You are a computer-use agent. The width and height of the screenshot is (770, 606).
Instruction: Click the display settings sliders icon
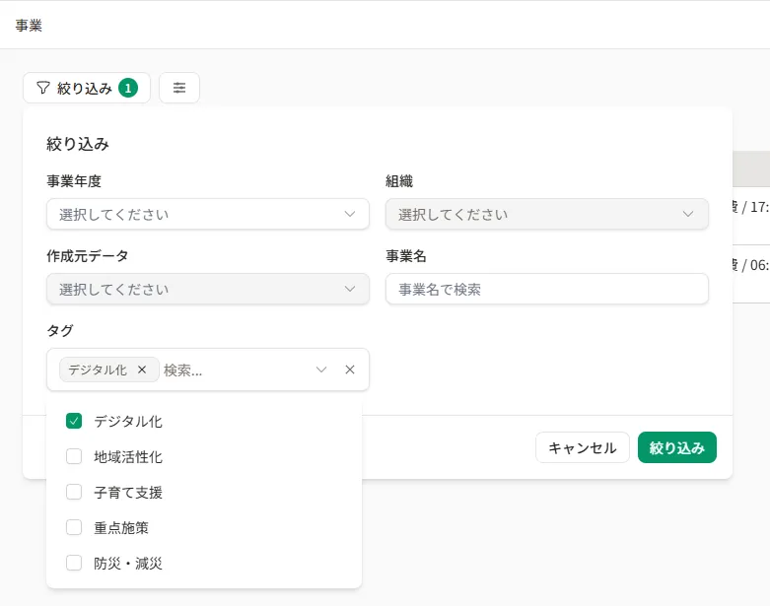coord(179,88)
